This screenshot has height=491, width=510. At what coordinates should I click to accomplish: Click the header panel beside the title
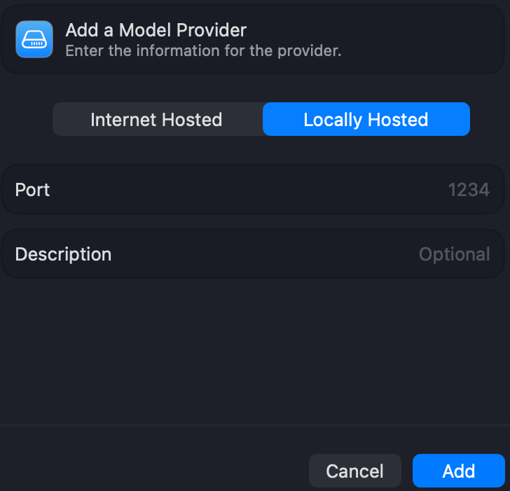[420, 40]
